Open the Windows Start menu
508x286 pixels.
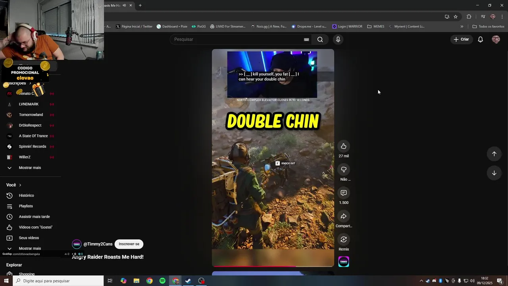click(x=6, y=281)
